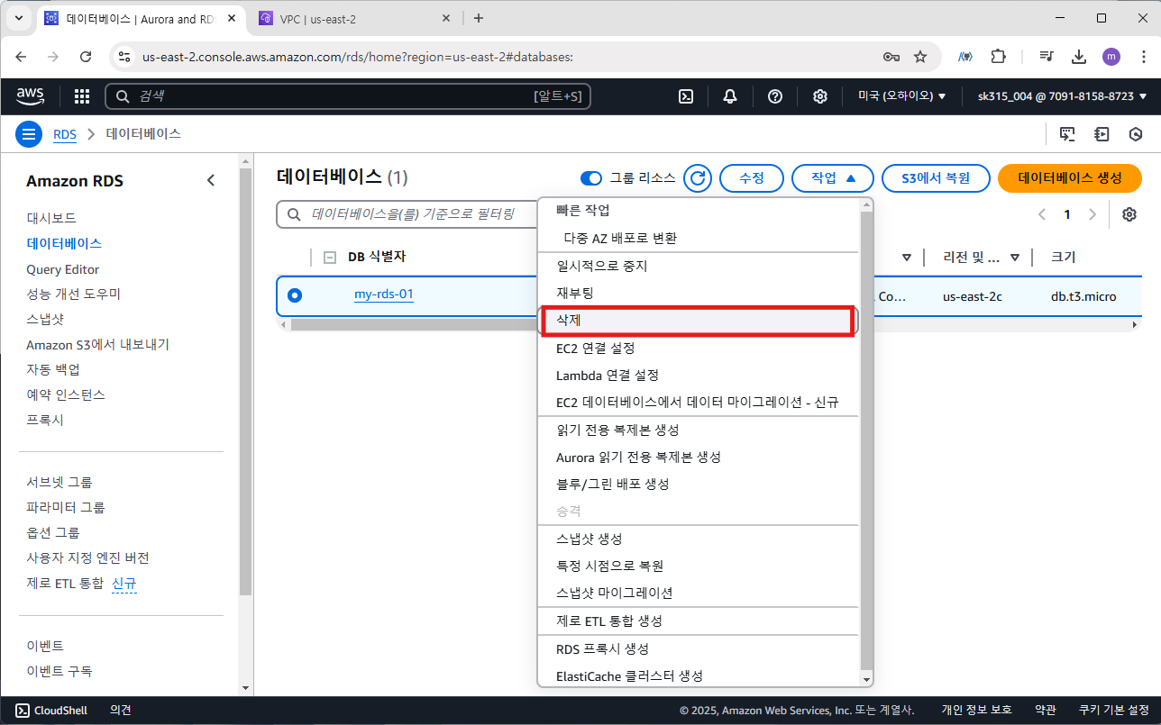Open the Chrome tab search dropdown arrow
This screenshot has height=725, width=1161.
[x=20, y=18]
